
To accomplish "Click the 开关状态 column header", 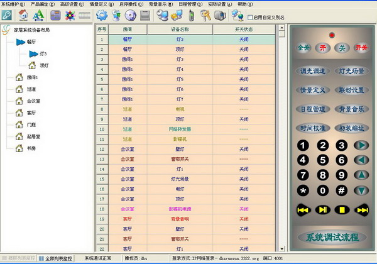I will coord(244,30).
